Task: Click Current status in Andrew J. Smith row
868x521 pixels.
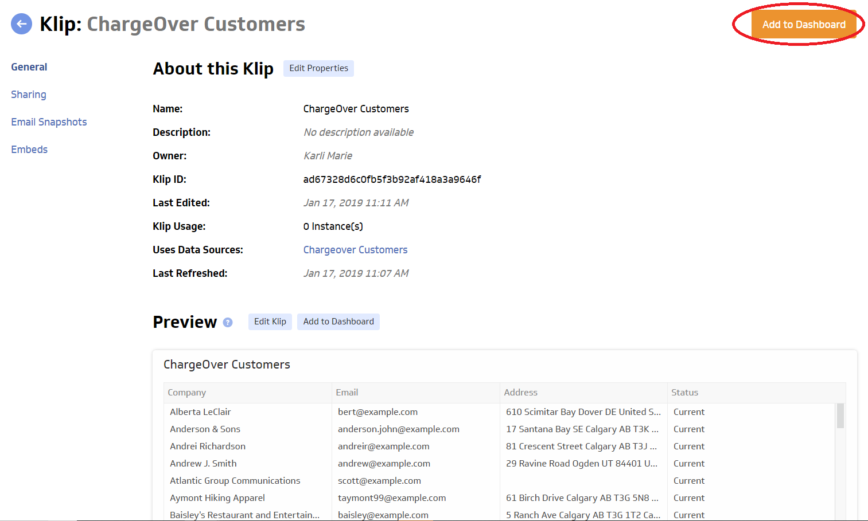Action: pos(689,464)
